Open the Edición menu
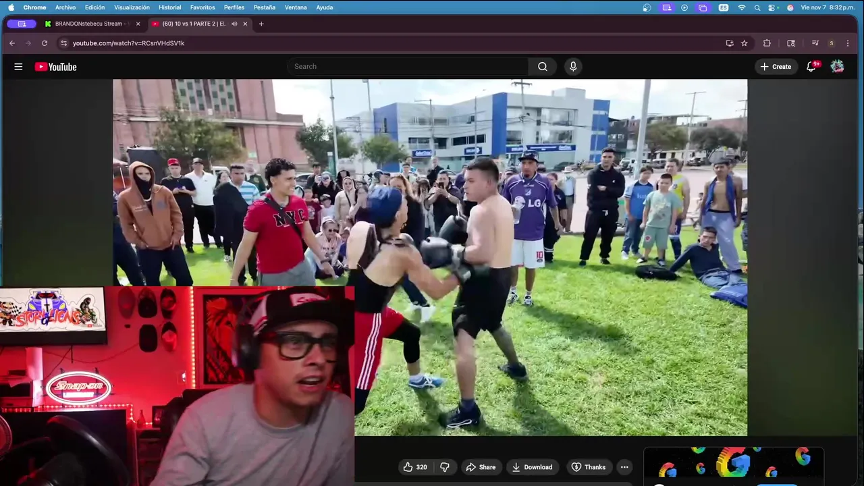The height and width of the screenshot is (486, 864). click(x=94, y=7)
